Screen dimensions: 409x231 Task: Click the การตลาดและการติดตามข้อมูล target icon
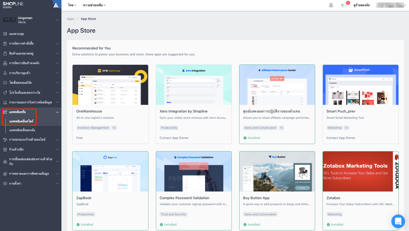[x=5, y=174]
